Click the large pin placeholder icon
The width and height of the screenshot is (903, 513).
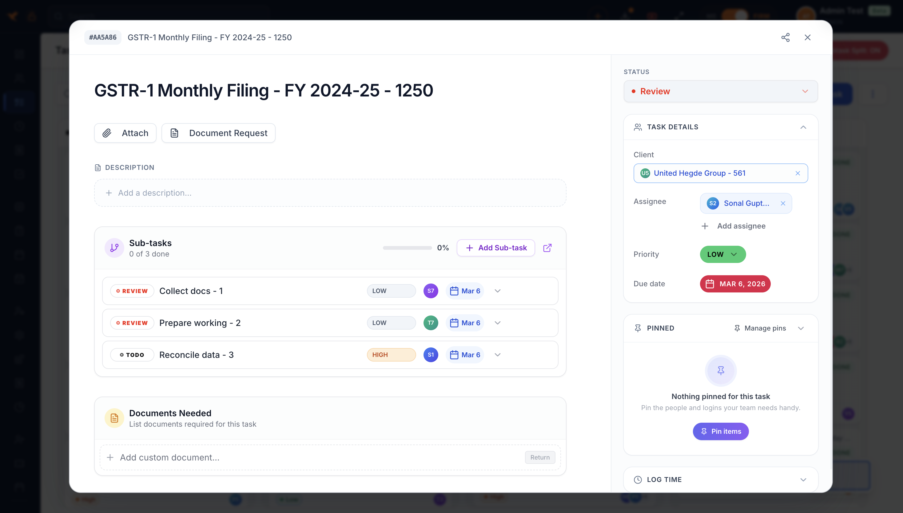(x=721, y=371)
